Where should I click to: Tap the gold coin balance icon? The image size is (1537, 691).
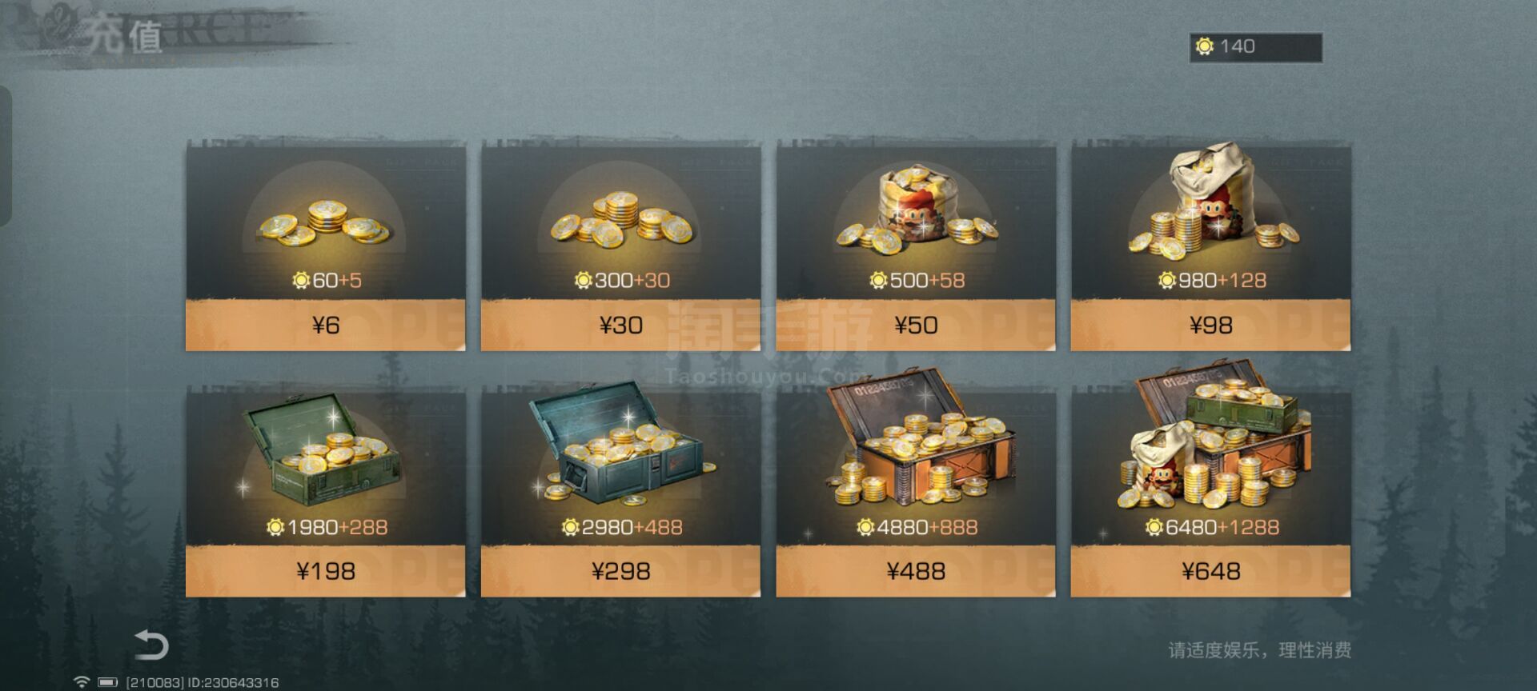(x=1205, y=46)
